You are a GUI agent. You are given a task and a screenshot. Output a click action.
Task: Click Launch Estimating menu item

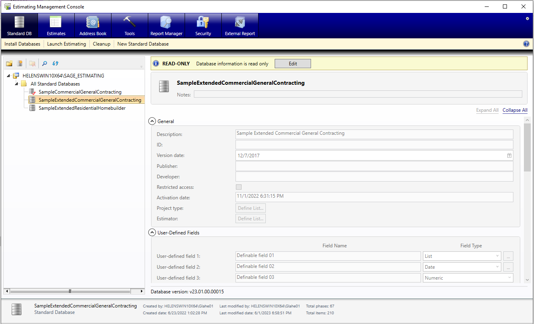[67, 44]
